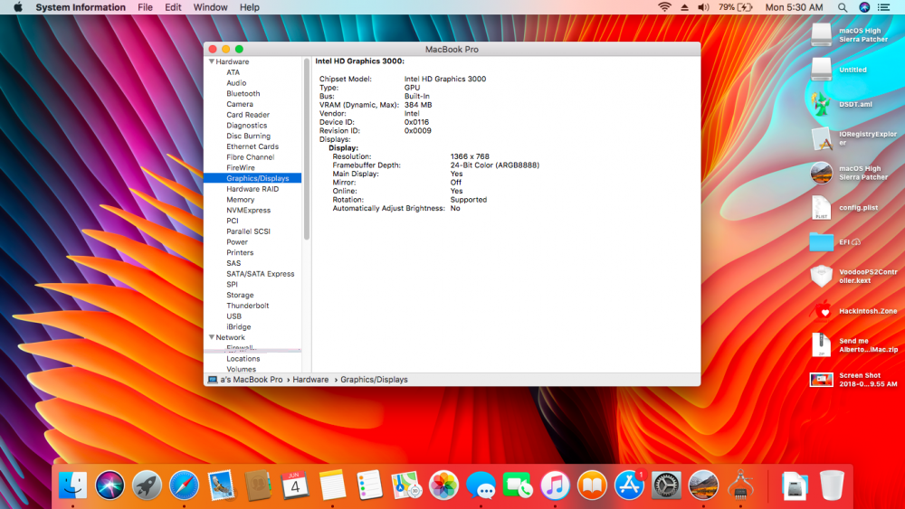Viewport: 905px width, 509px height.
Task: Open the Help menu
Action: [x=250, y=7]
